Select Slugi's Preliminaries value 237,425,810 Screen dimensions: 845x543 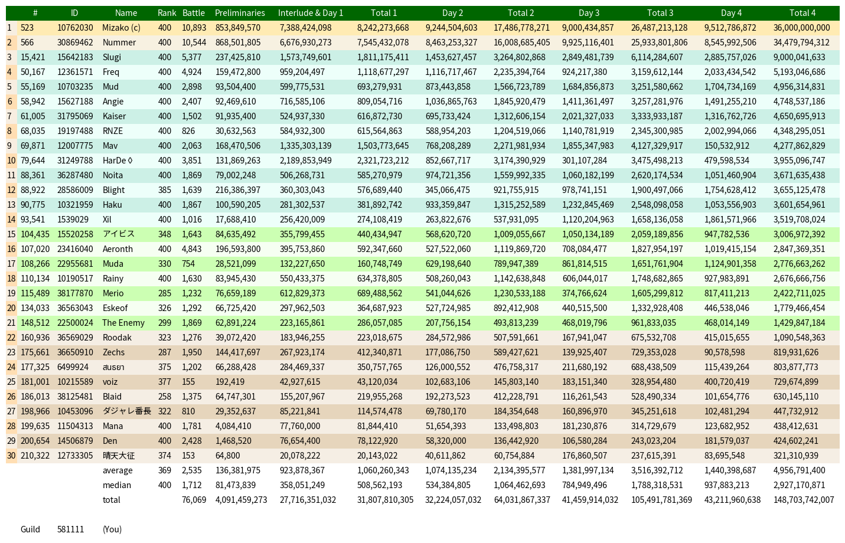(x=238, y=57)
